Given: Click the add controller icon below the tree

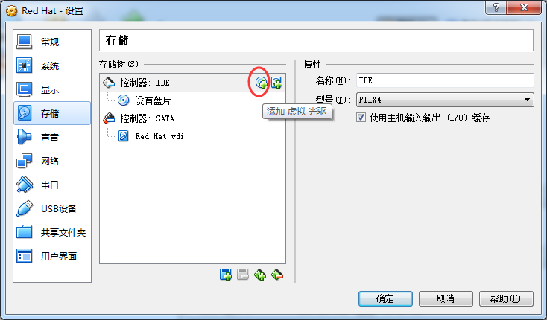Looking at the screenshot, I should (x=260, y=275).
